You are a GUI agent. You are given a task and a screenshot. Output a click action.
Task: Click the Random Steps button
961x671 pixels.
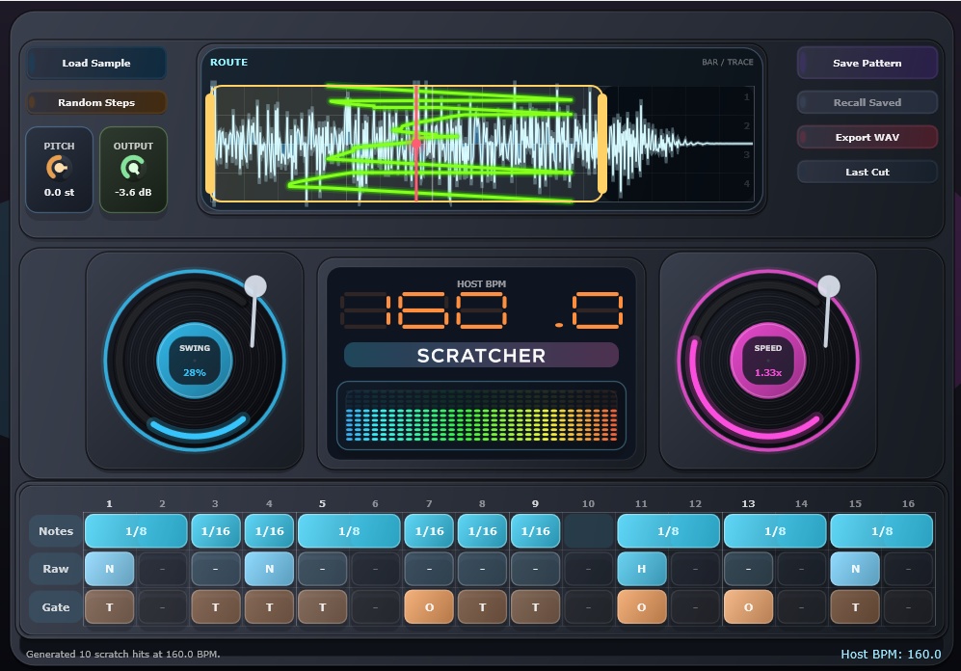click(96, 102)
